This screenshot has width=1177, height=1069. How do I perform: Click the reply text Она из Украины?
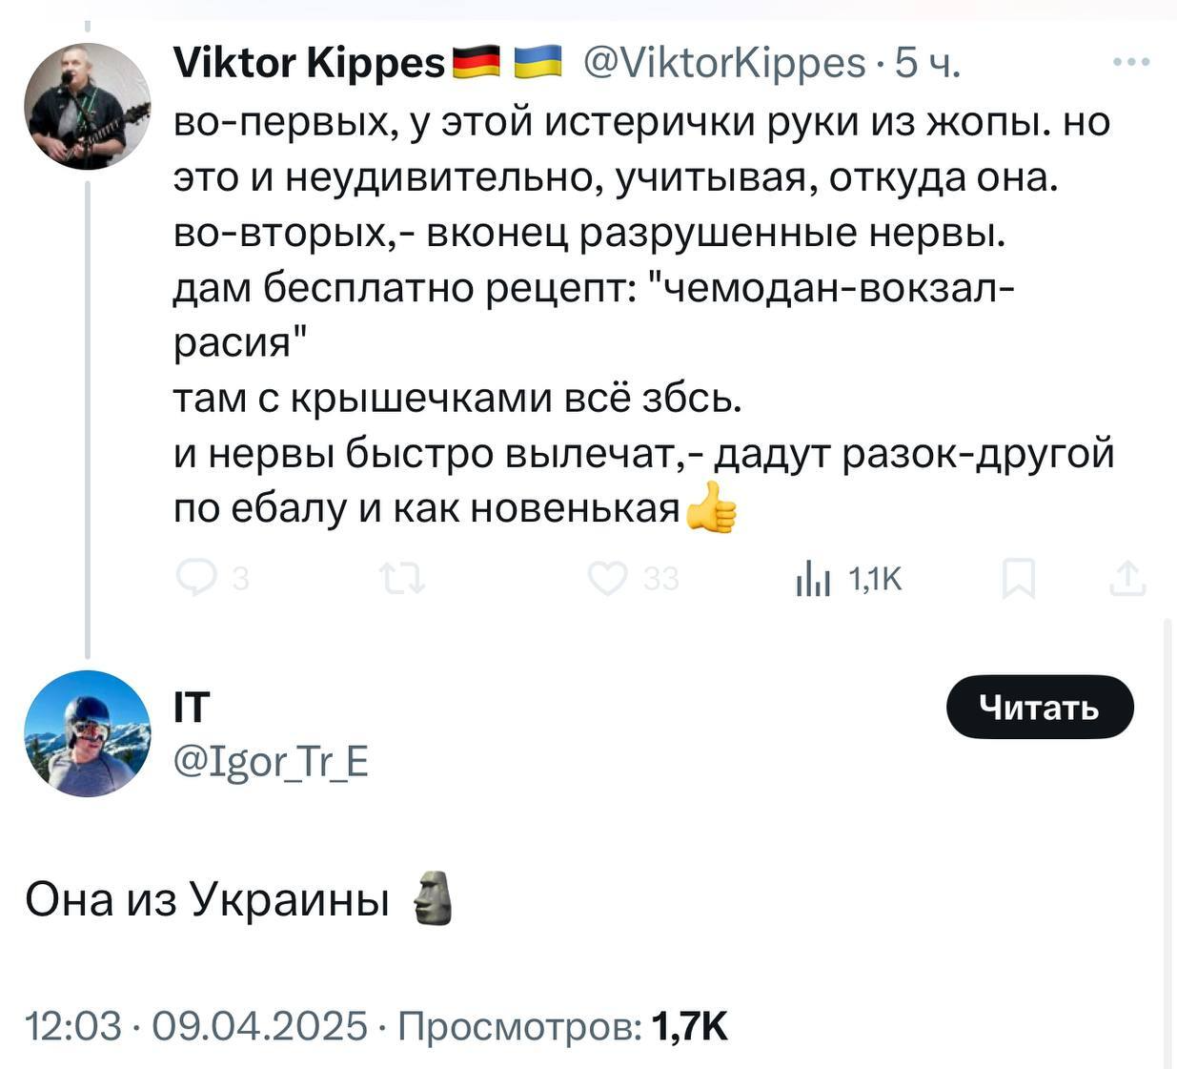[207, 898]
